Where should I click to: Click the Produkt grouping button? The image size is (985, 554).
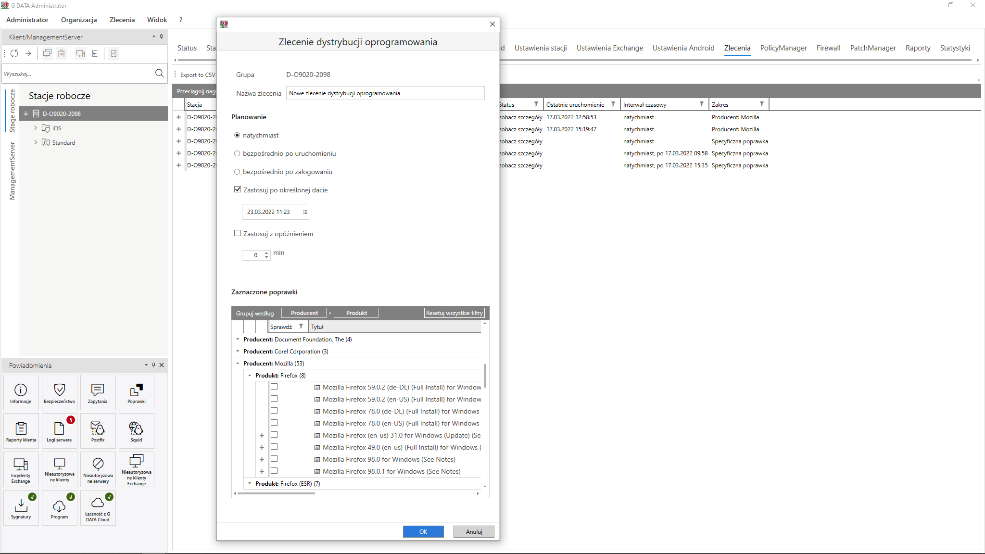pos(356,313)
